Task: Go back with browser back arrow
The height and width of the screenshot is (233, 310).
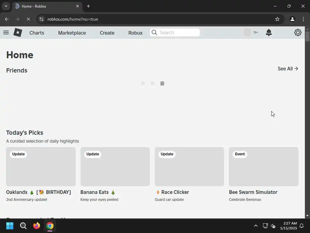Action: (7, 19)
